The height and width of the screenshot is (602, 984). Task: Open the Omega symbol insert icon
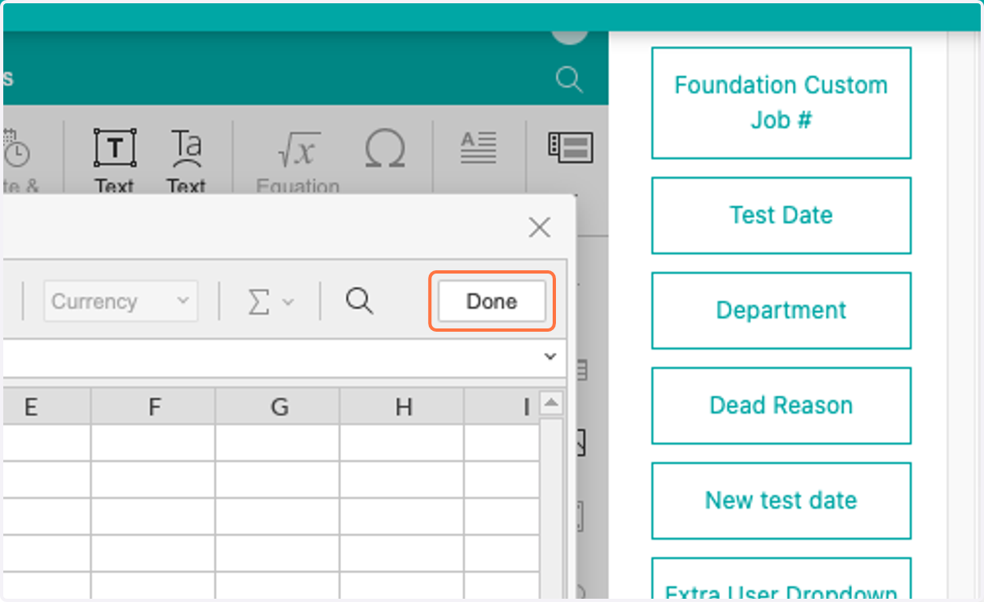[x=385, y=150]
